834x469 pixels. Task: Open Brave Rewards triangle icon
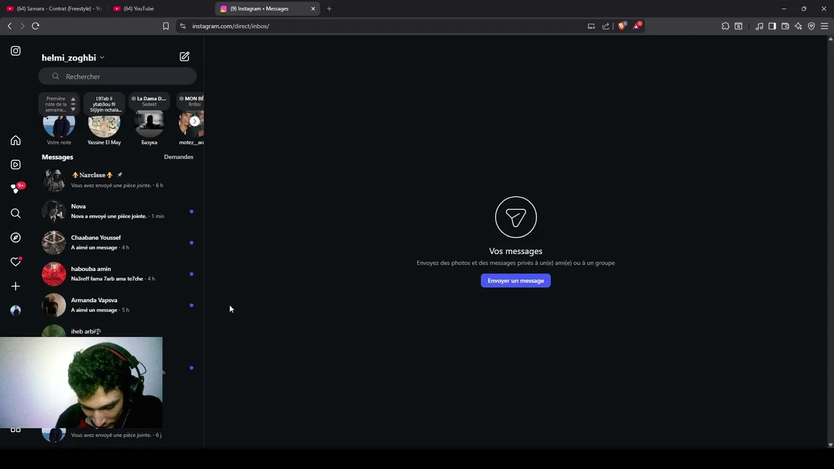[637, 26]
